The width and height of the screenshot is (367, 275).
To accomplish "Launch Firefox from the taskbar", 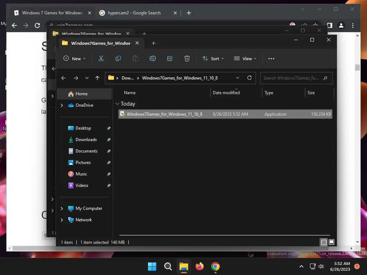I will [x=199, y=266].
